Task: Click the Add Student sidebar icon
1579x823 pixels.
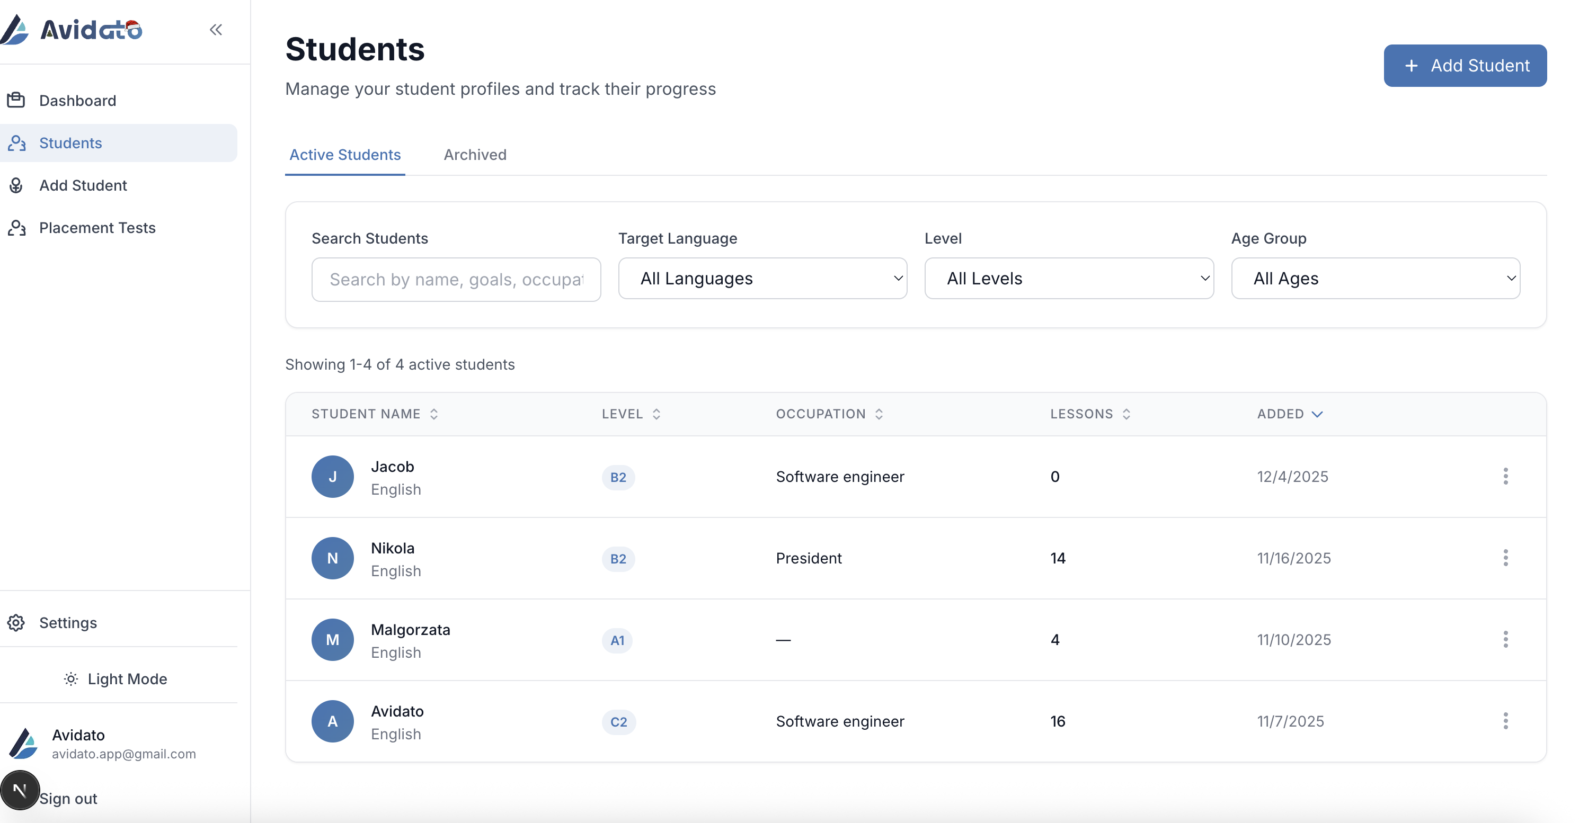Action: 16,185
